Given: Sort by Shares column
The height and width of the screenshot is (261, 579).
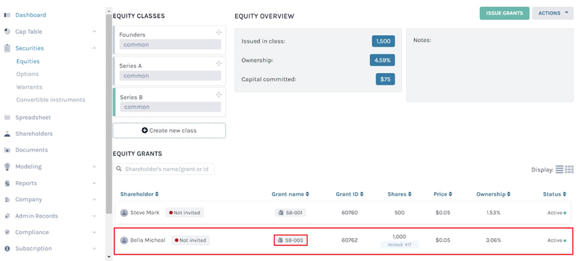Looking at the screenshot, I should point(399,194).
